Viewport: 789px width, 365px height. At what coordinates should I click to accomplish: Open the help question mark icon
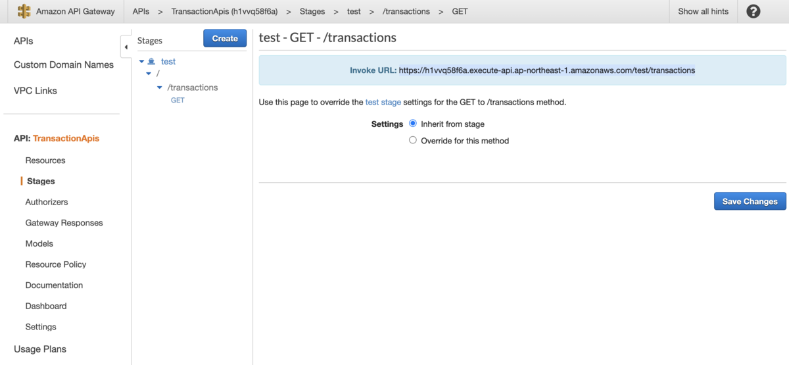click(753, 11)
